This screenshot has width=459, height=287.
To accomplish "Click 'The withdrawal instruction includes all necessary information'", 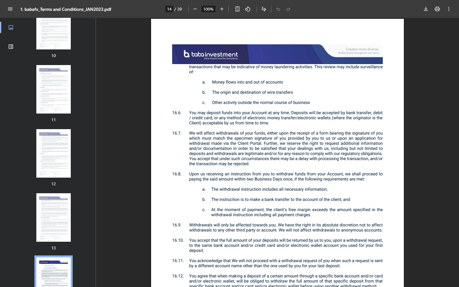I will pyautogui.click(x=269, y=189).
